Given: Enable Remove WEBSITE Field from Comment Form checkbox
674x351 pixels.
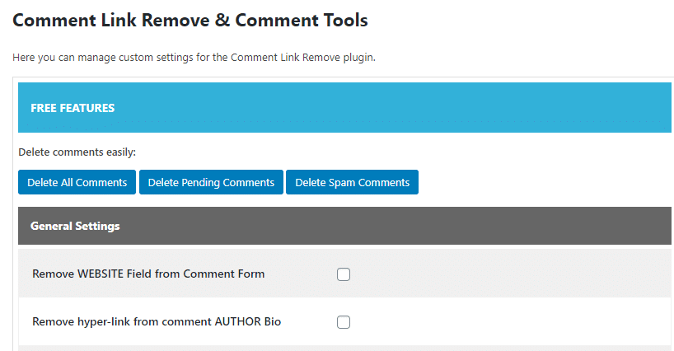Looking at the screenshot, I should [x=344, y=274].
